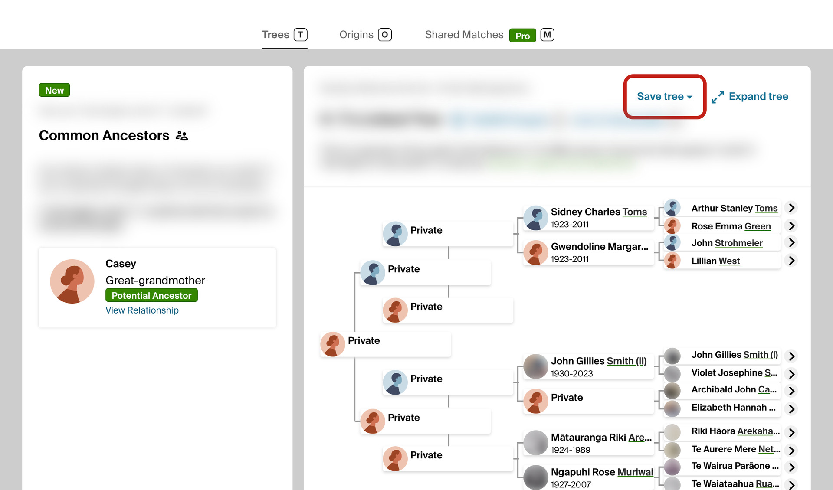Select Sidney Charles Toms in tree
This screenshot has height=490, width=833.
click(x=588, y=218)
